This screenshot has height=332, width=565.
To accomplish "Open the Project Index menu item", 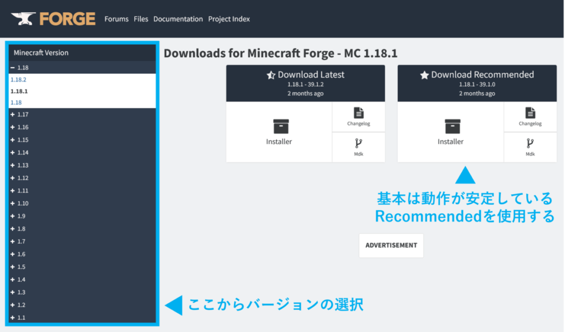I will point(229,19).
